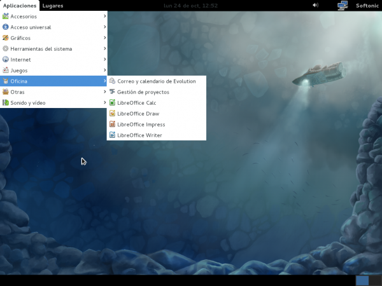Expand the Gráficos submenu arrow

coord(105,37)
